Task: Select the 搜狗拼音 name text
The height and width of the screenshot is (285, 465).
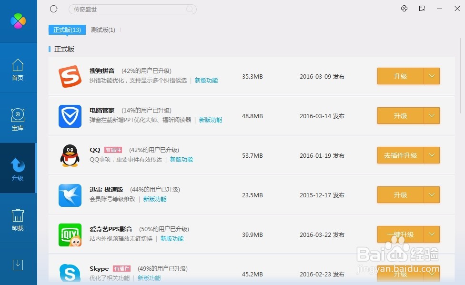Action: click(102, 71)
